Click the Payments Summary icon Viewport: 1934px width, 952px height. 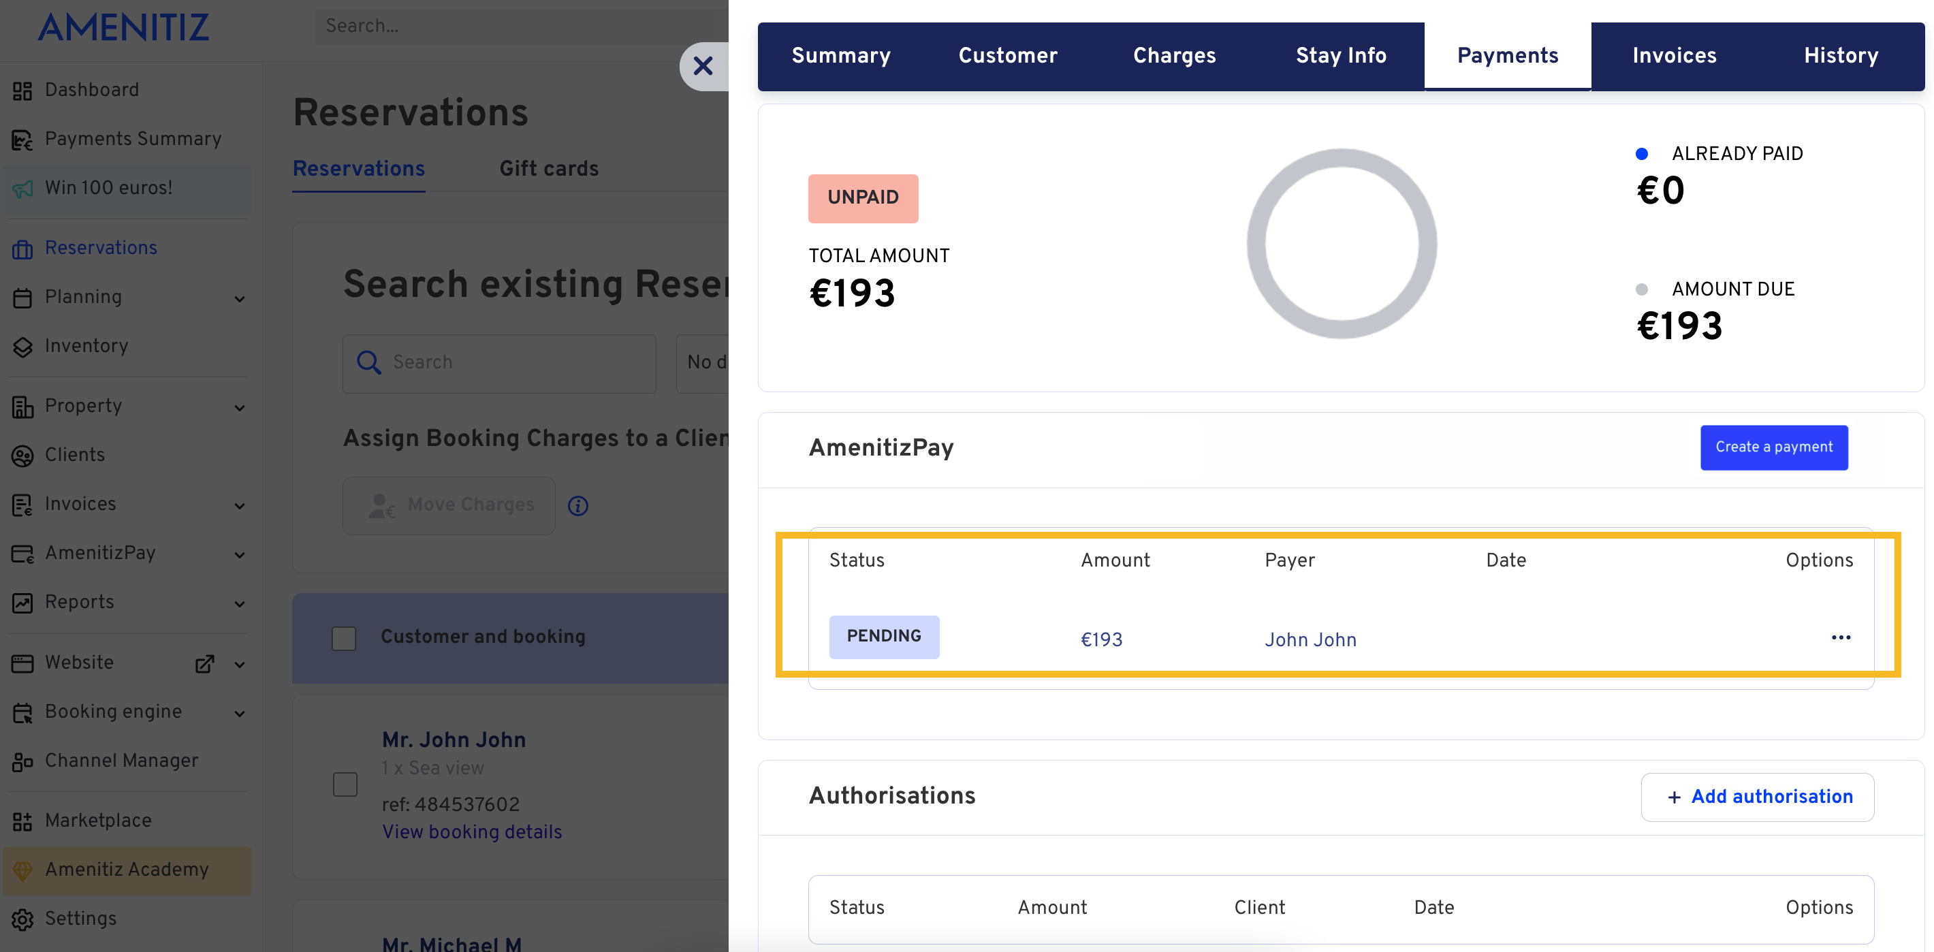click(22, 140)
